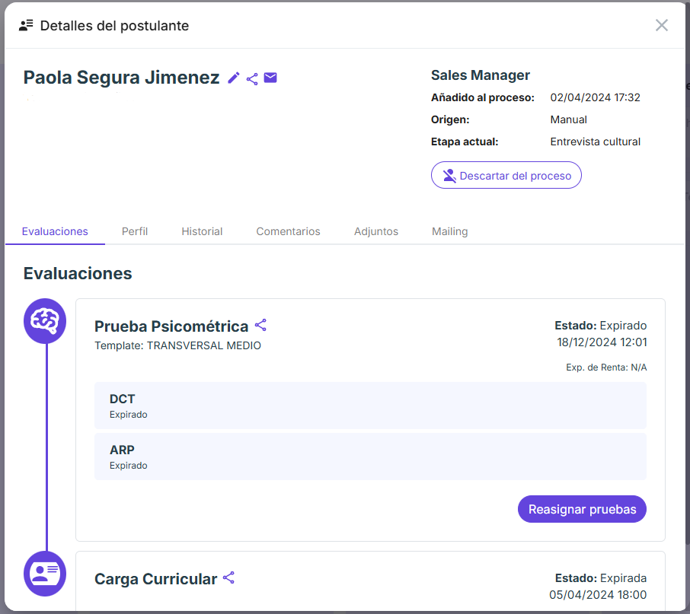
Task: Go to the Comentarios tab
Action: pos(288,231)
